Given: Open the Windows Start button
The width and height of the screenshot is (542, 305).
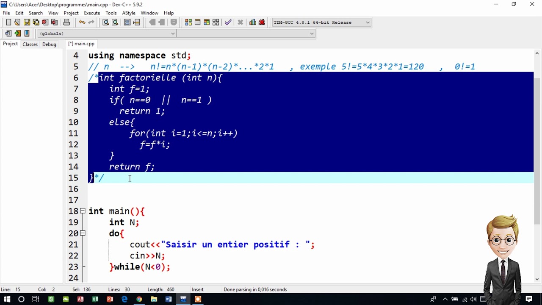Looking at the screenshot, I should click(x=7, y=299).
